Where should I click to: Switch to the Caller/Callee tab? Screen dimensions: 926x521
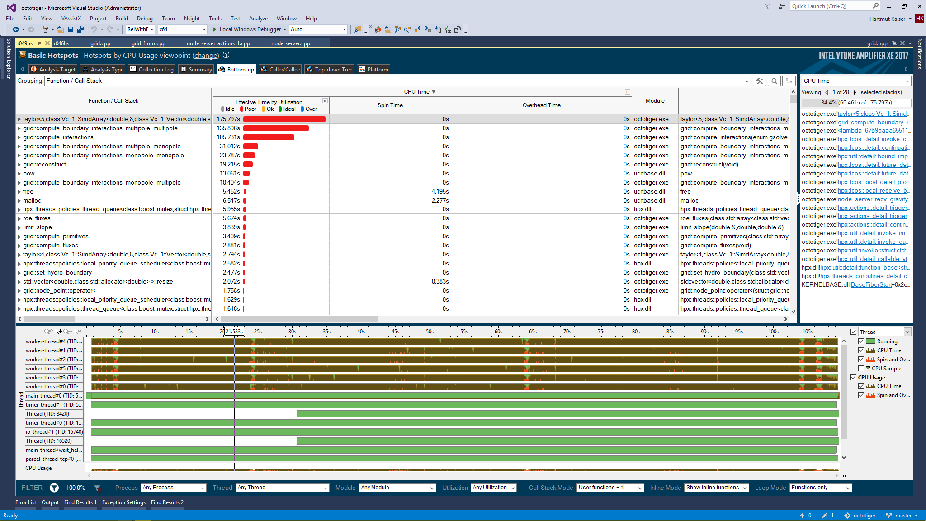[280, 69]
